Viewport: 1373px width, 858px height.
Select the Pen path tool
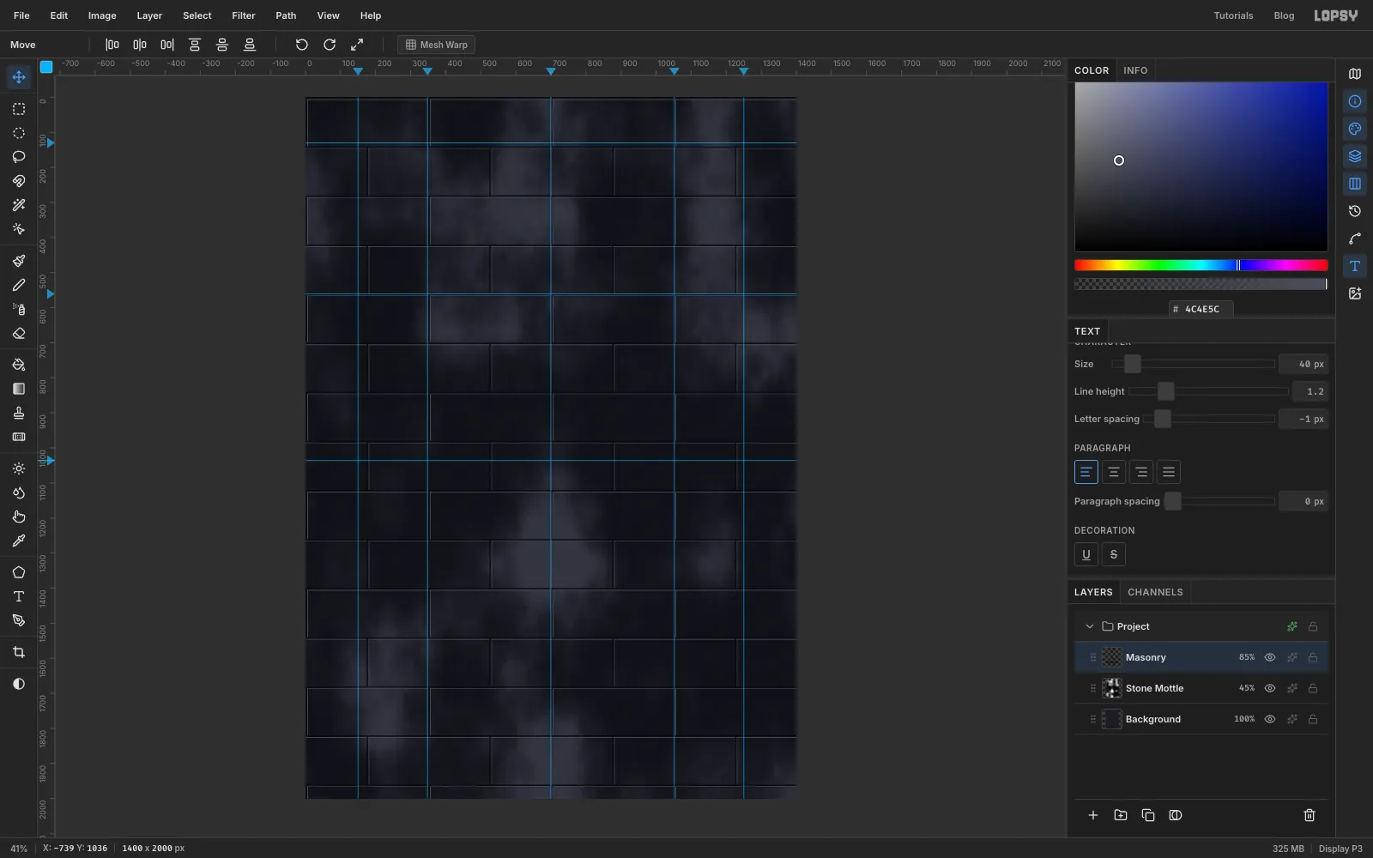click(19, 620)
